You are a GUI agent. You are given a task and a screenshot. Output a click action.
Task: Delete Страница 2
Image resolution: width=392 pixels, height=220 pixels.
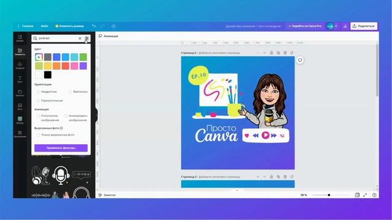[x=285, y=177]
